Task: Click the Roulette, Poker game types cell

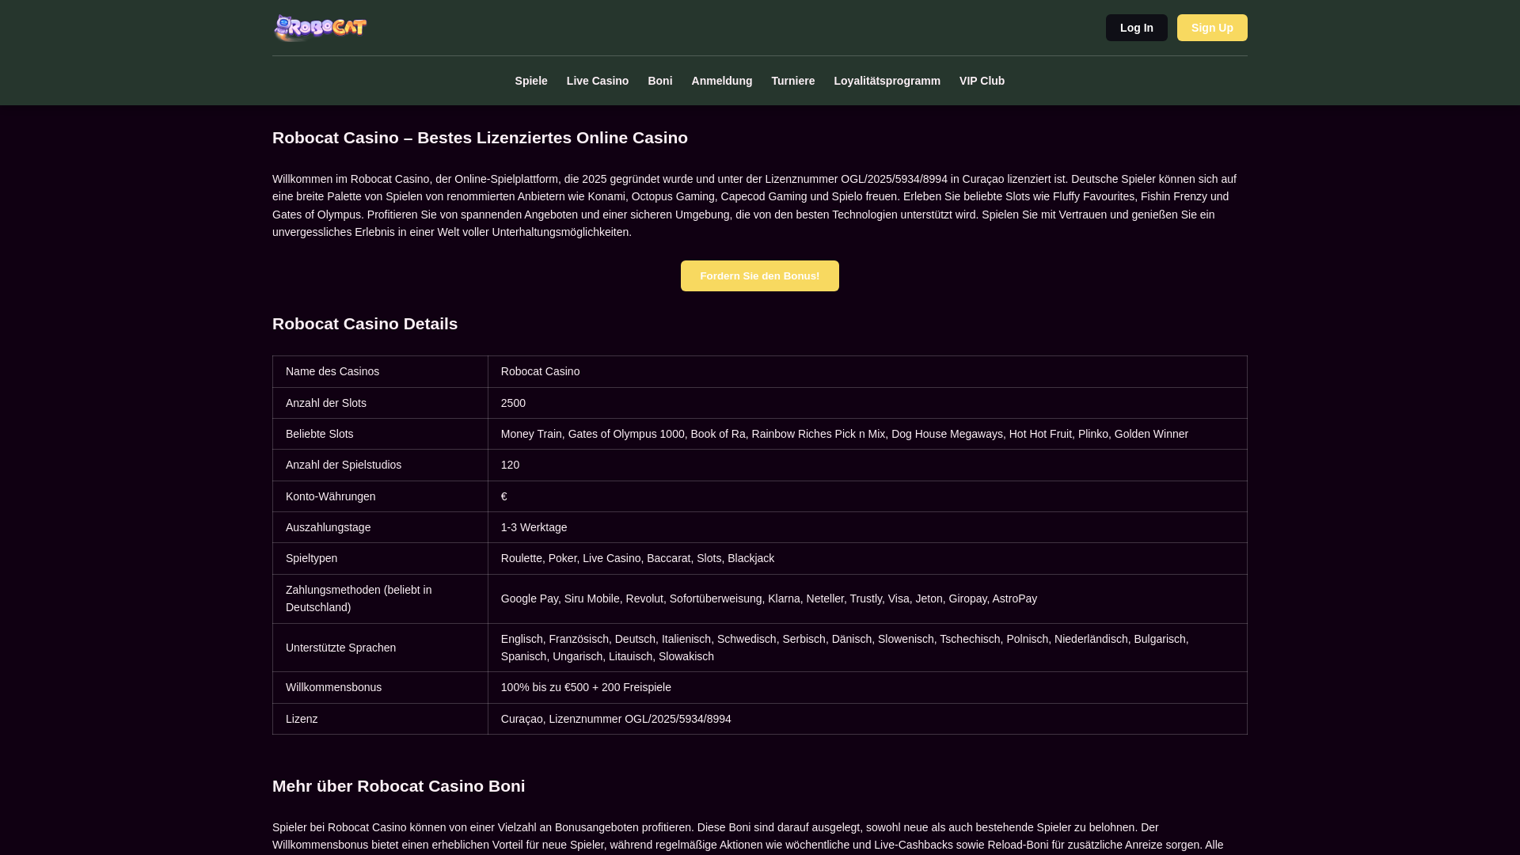Action: point(867,558)
